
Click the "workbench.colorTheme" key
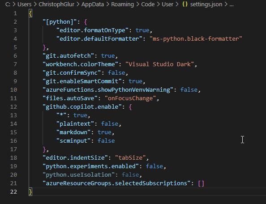[81, 64]
